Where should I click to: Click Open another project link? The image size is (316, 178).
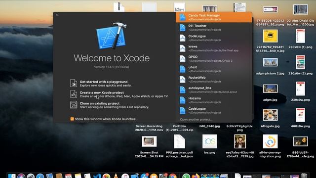196,120
